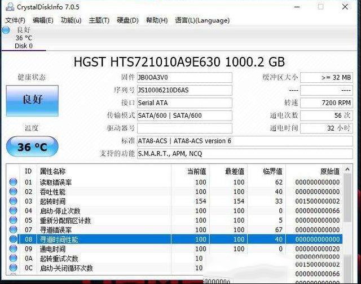Open the 语言(L)(Language) menu

point(202,20)
